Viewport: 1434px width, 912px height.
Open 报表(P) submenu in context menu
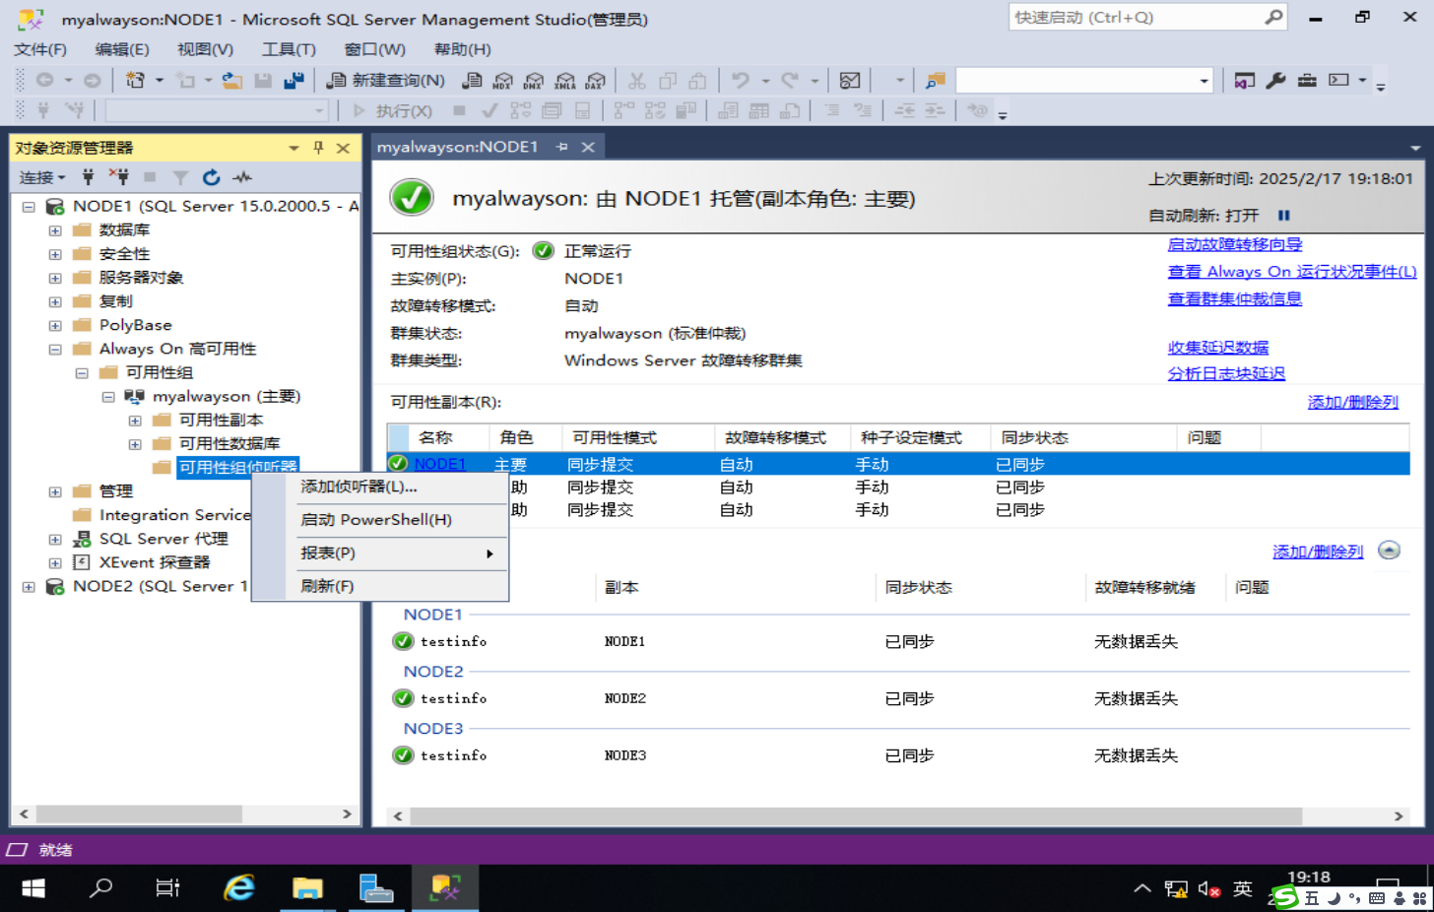380,554
